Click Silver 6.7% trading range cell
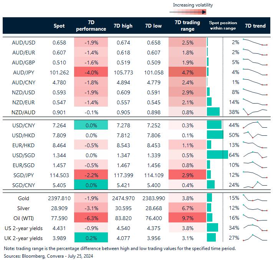 coord(187,207)
